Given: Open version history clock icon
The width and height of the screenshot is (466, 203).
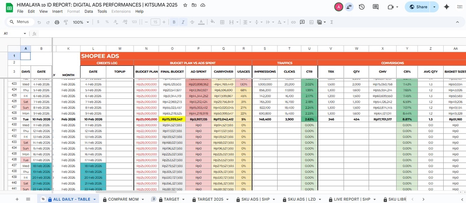Looking at the screenshot, I should point(362,7).
